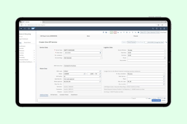187x124 pixels.
Task: Expand the Service Window dropdown
Action: 165,50
